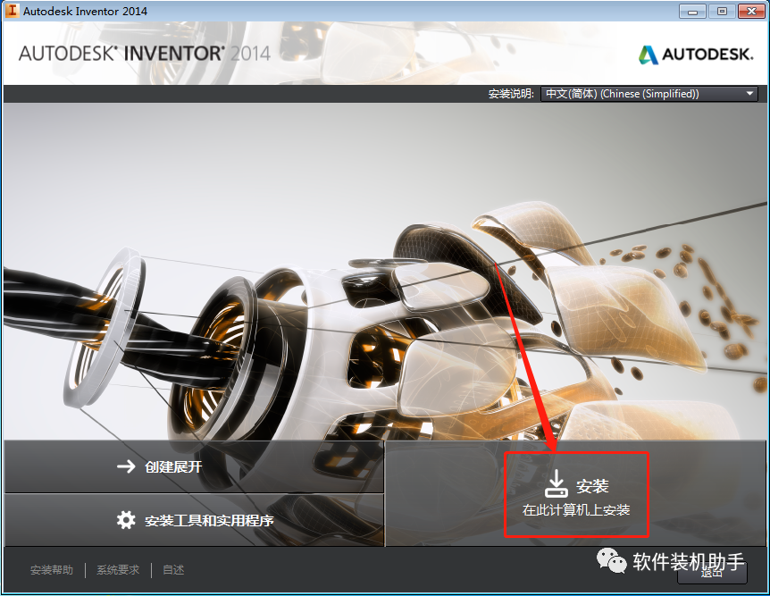This screenshot has height=596, width=770.
Task: Click the 退出 exit button
Action: (712, 573)
